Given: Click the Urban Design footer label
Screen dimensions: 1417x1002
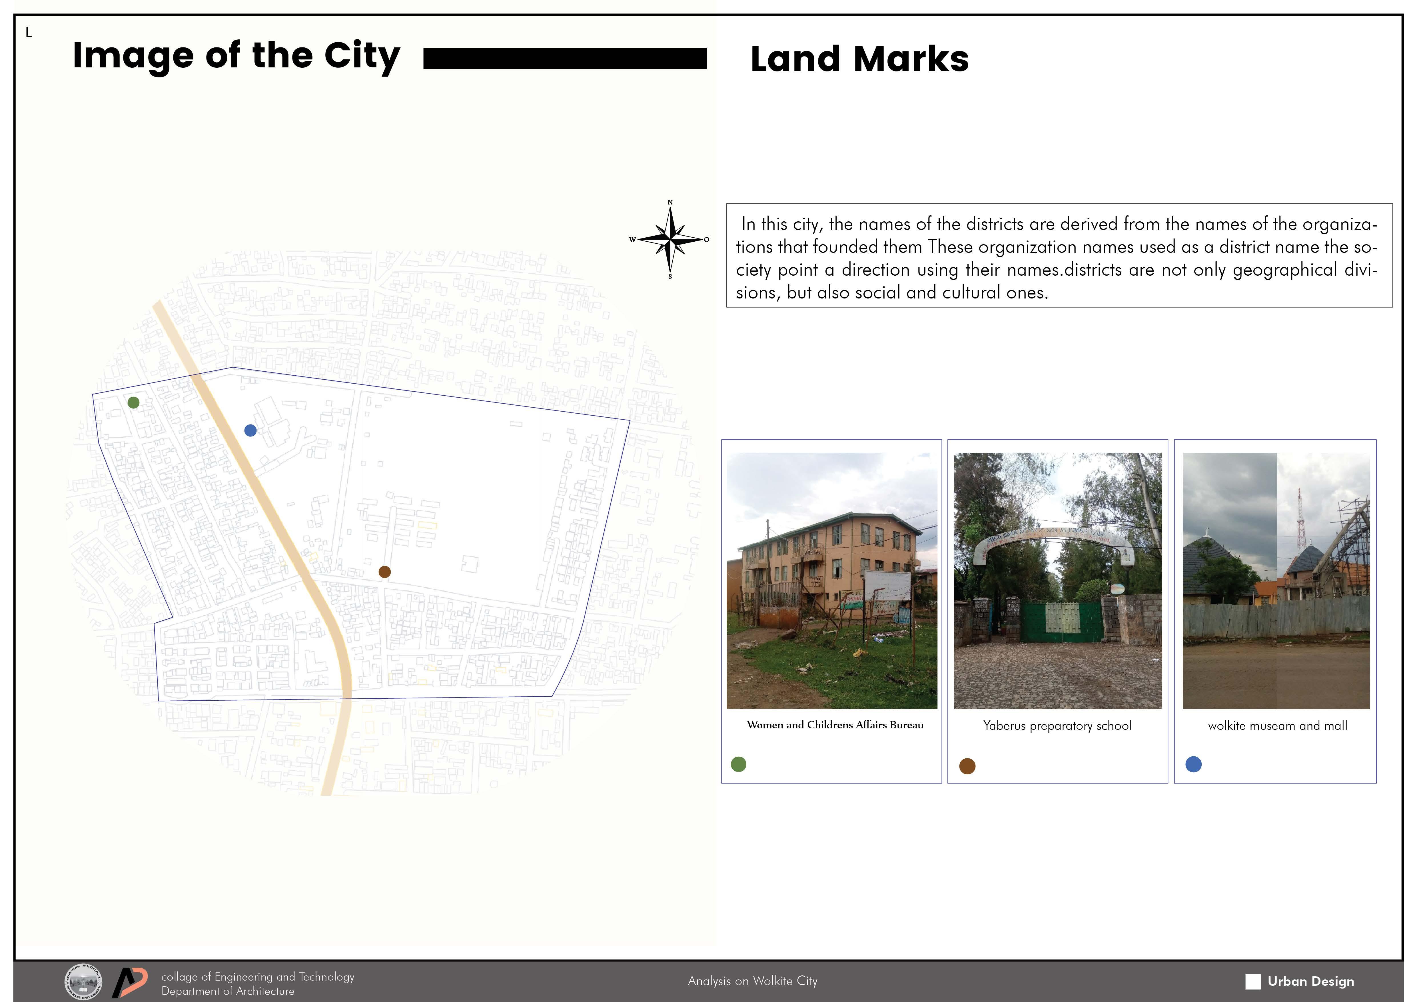Looking at the screenshot, I should [x=1311, y=982].
